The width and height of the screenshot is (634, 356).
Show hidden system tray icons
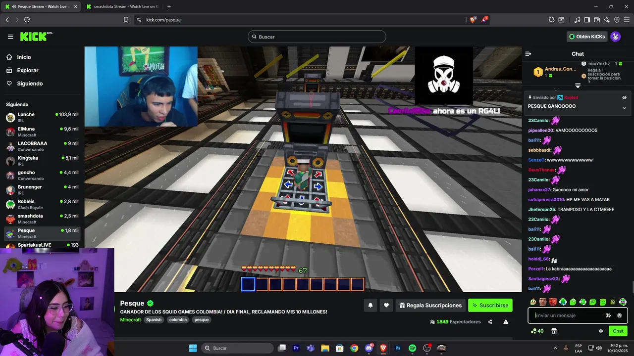[x=555, y=348]
